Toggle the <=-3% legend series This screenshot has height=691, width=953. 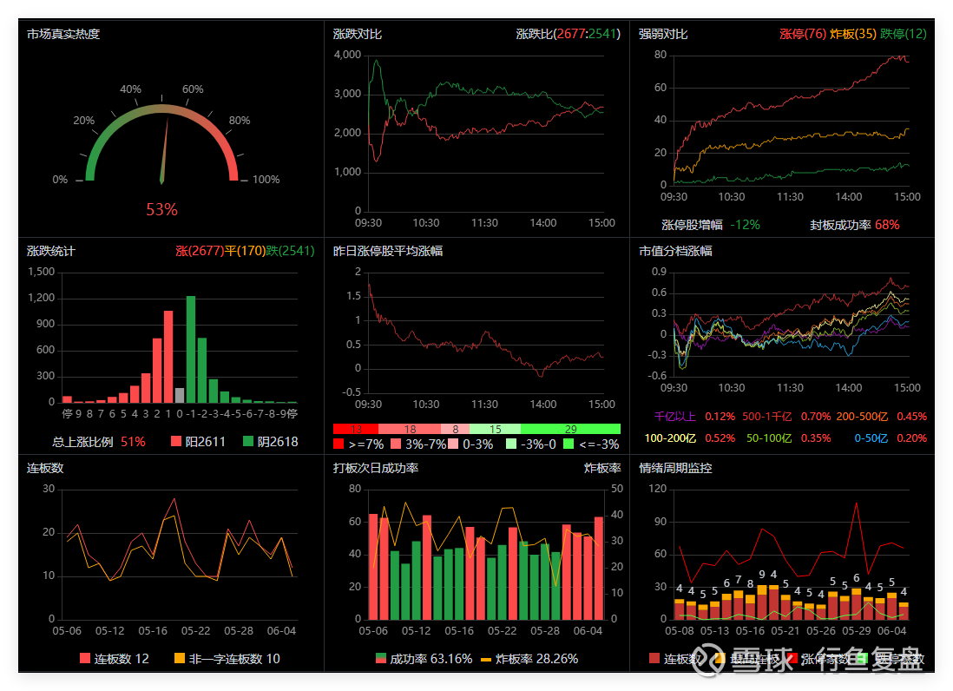[569, 444]
